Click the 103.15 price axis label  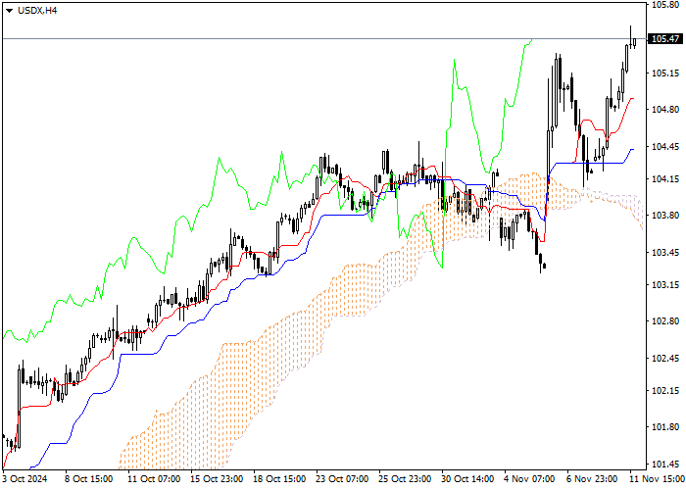(x=665, y=285)
